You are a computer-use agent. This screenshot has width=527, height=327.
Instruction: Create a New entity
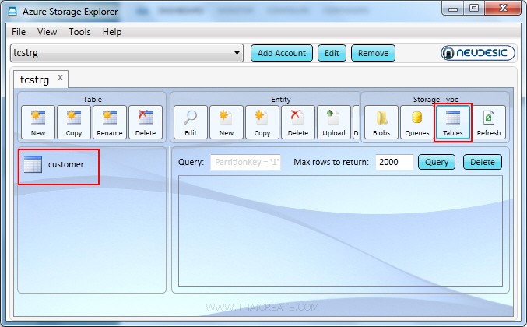coord(227,122)
